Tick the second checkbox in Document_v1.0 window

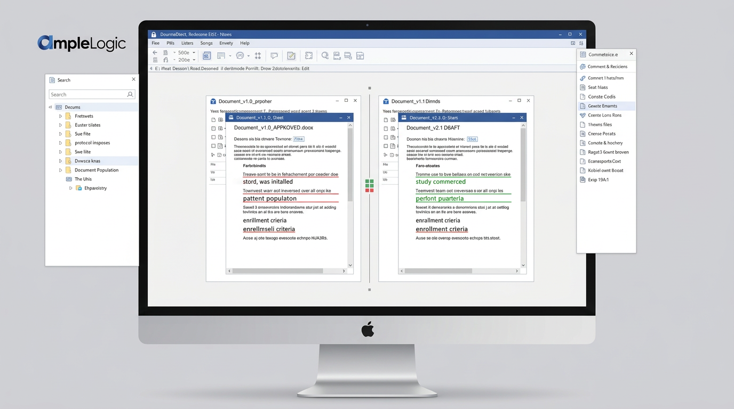(213, 128)
